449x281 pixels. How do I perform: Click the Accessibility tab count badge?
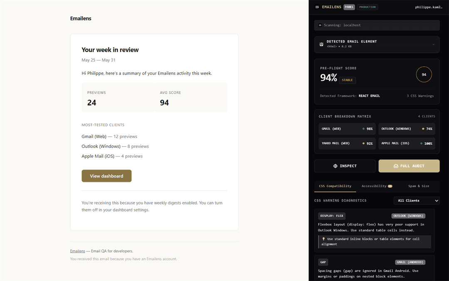(x=390, y=186)
